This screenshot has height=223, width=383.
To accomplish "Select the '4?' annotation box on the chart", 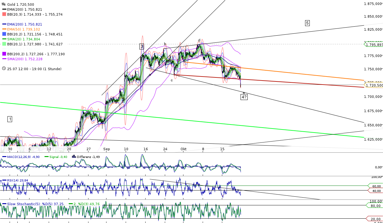I will pyautogui.click(x=244, y=97).
